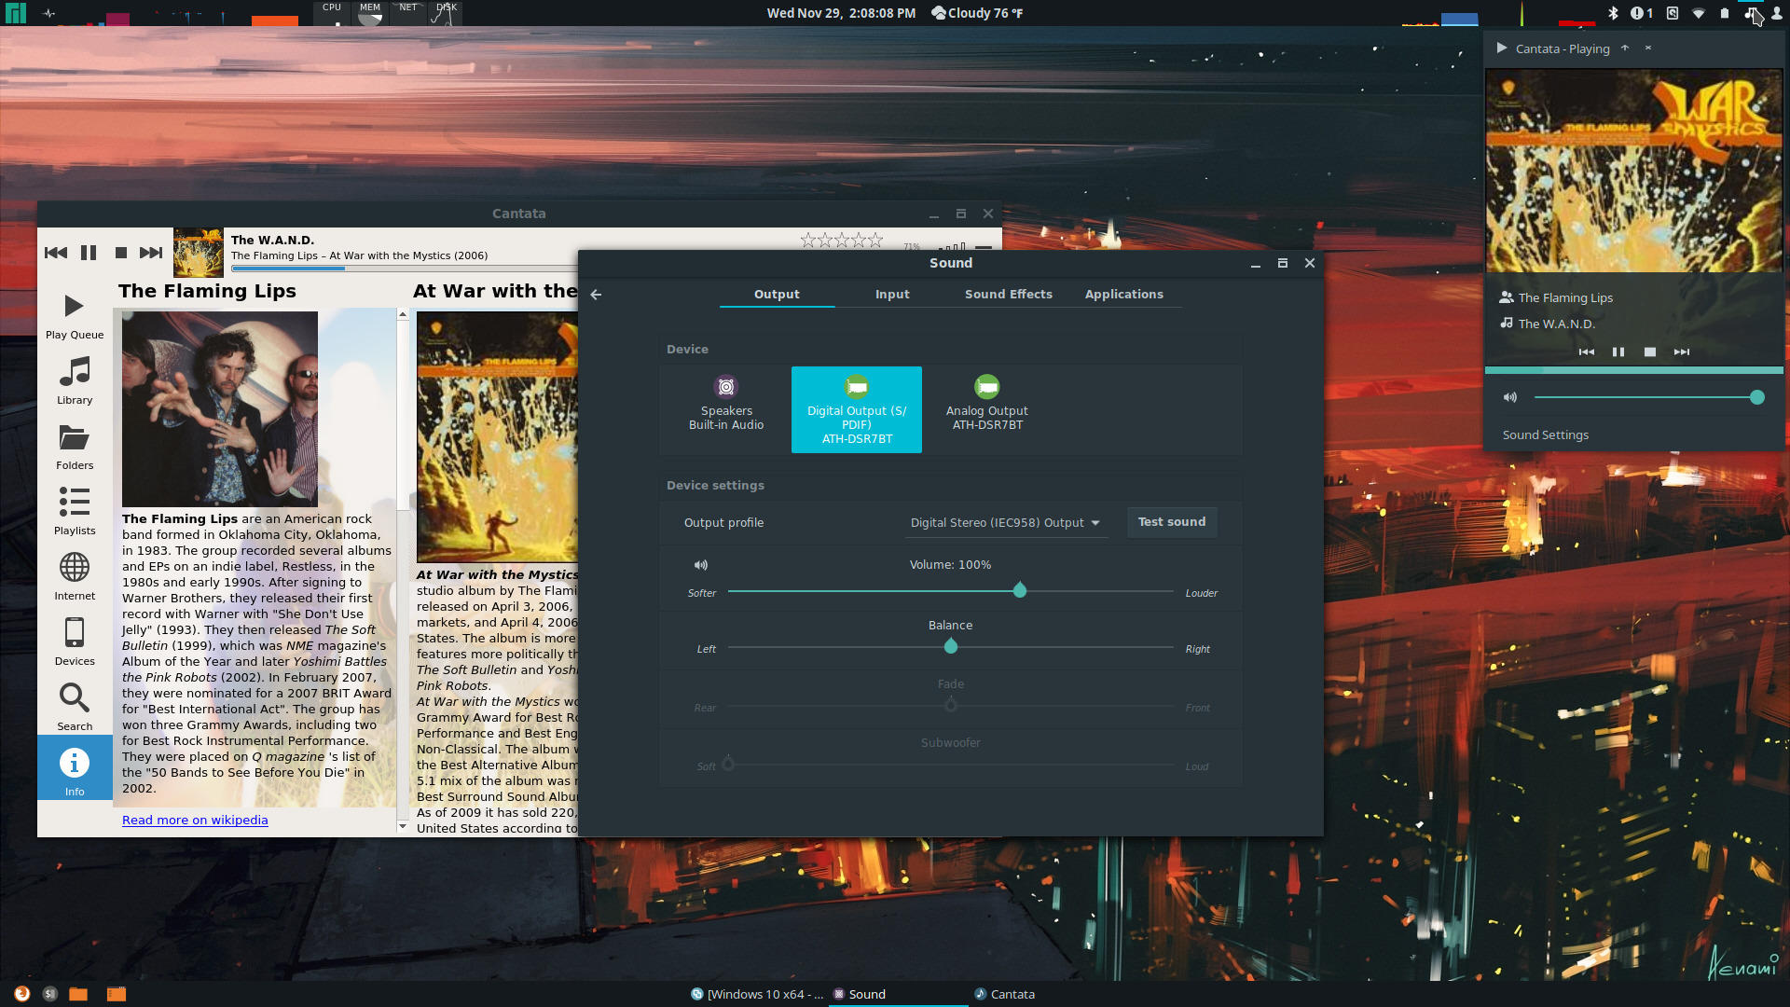
Task: Open the Cloudy 76 °F weather applet
Action: 977,13
